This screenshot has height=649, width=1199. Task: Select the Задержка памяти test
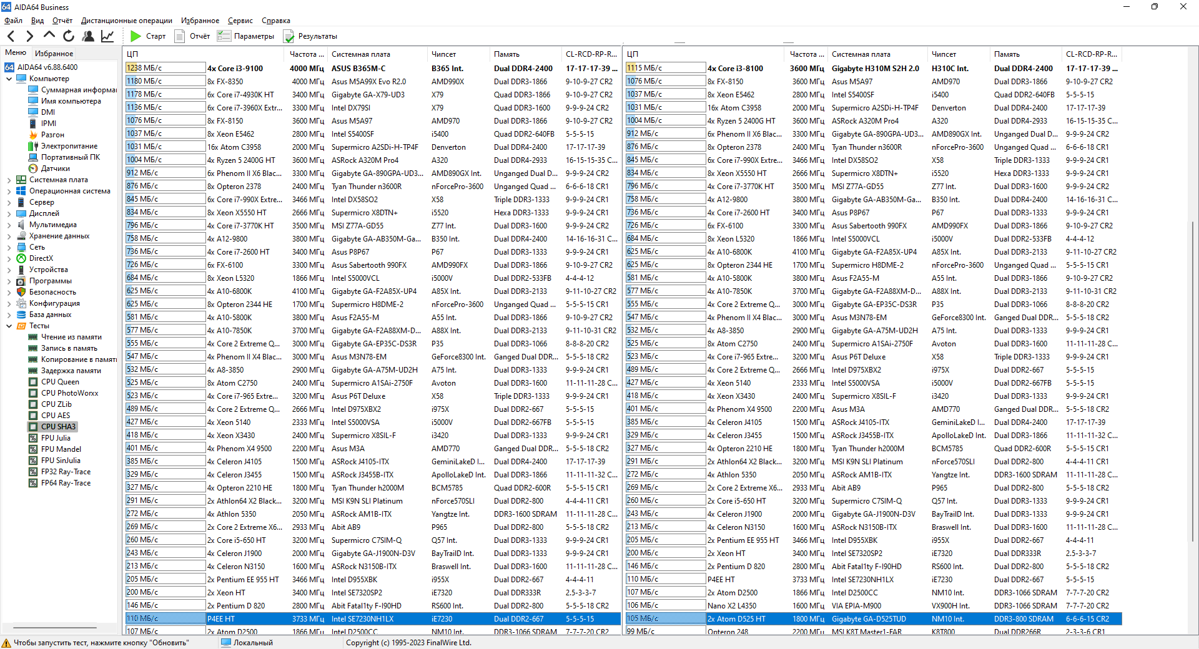[x=65, y=371]
